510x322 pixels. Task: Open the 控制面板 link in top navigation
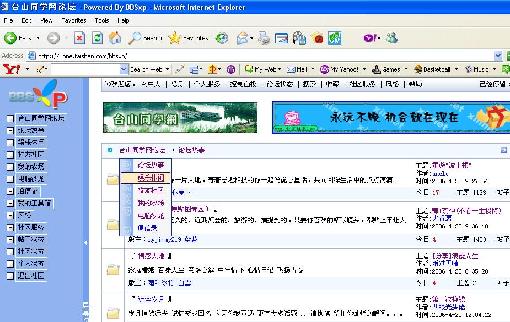coord(243,84)
